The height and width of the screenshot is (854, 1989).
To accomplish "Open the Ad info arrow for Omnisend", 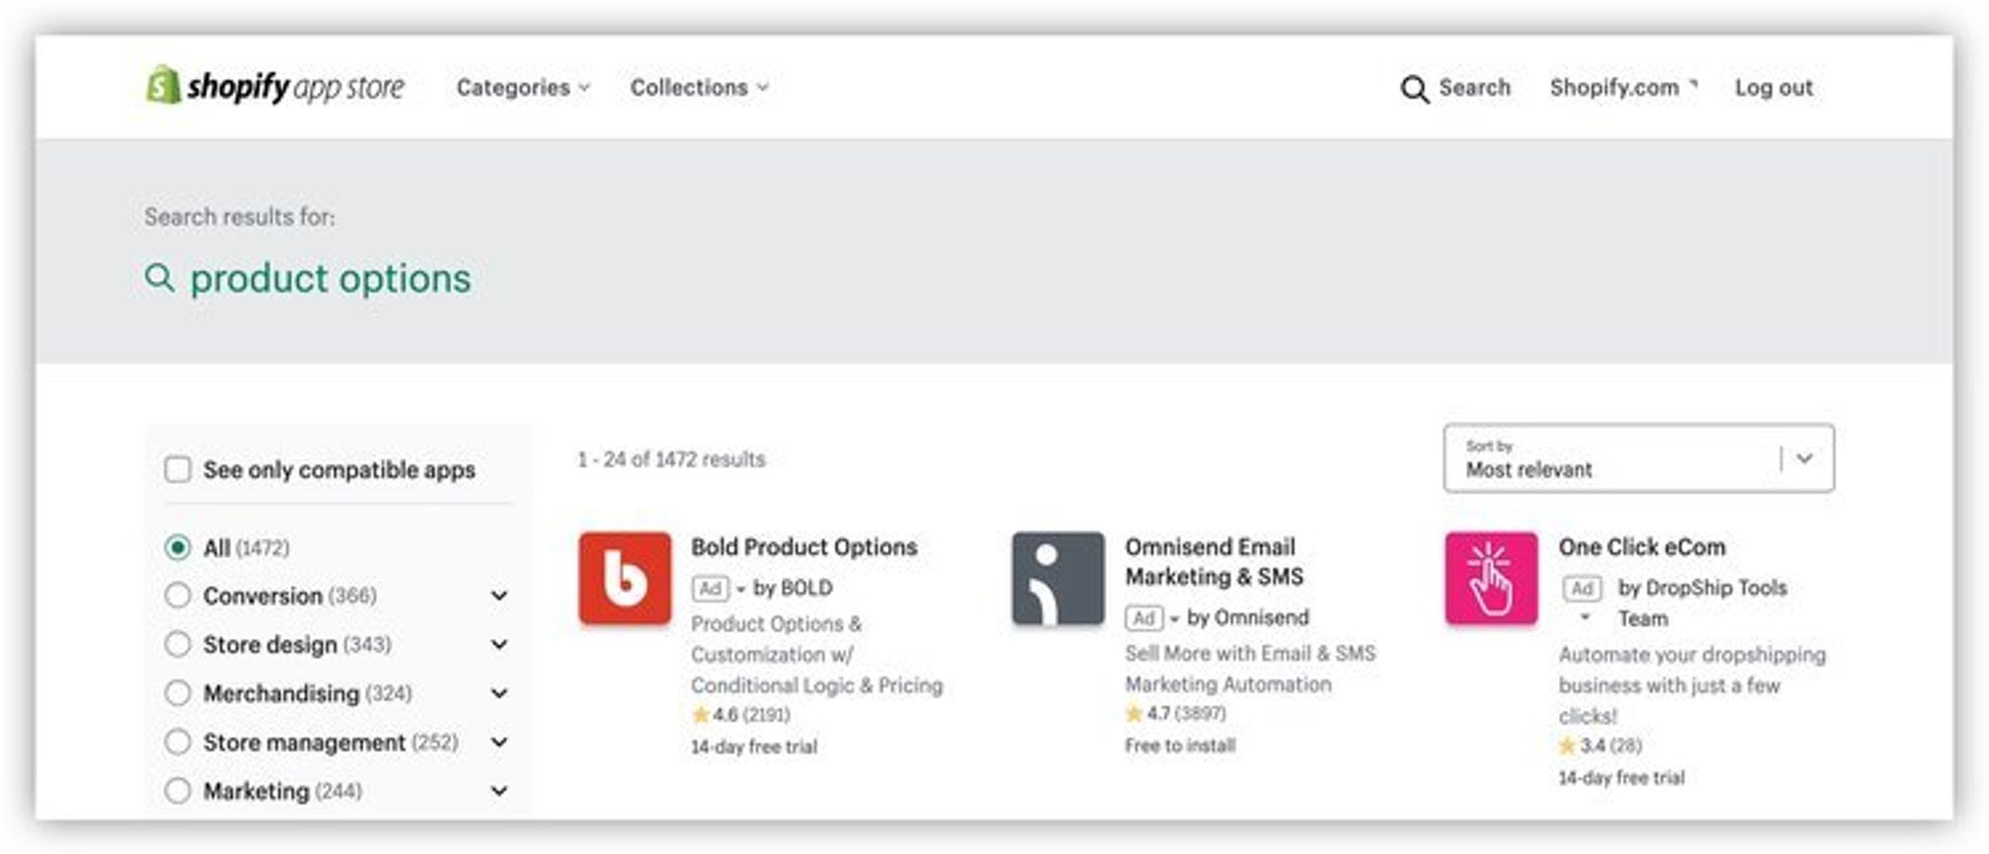I will 1175,619.
